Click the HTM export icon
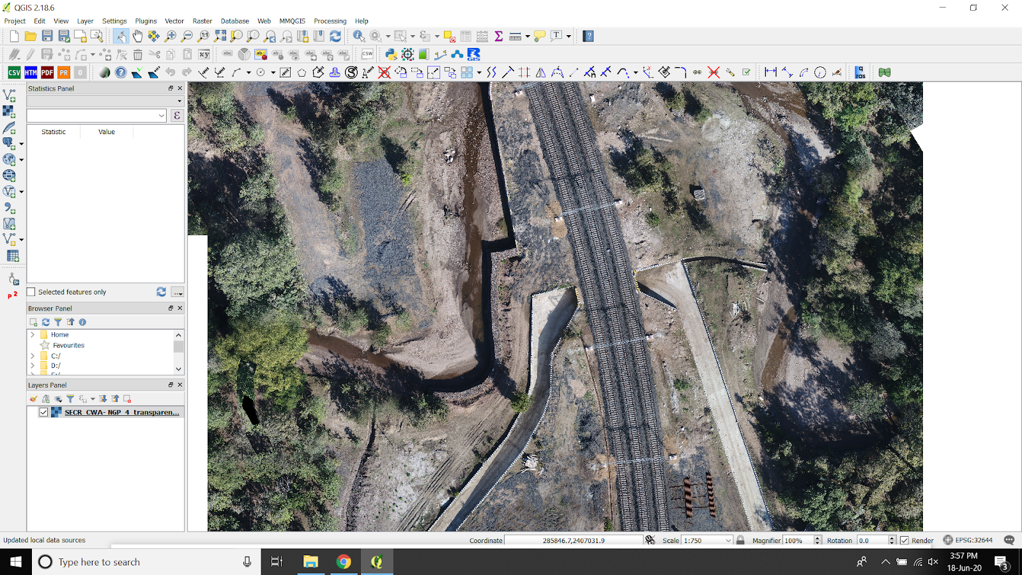 [x=31, y=72]
